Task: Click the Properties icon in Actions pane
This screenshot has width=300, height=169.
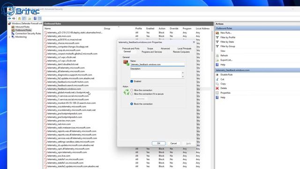Action: pyautogui.click(x=217, y=93)
